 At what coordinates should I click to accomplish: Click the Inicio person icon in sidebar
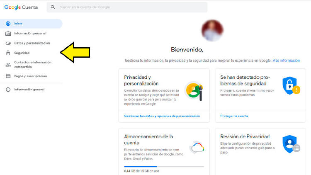(x=8, y=24)
